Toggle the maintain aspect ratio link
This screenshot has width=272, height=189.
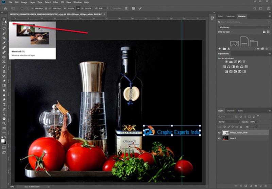79,8
